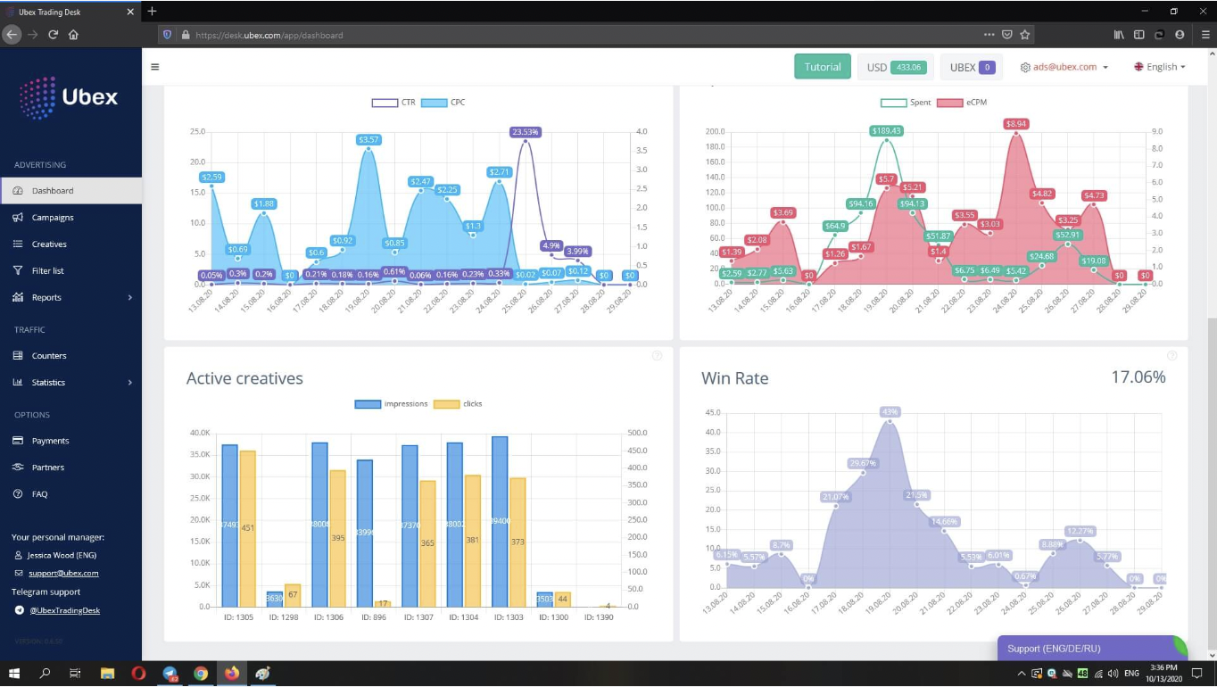
Task: Click the help icon on Win Rate card
Action: (1171, 356)
